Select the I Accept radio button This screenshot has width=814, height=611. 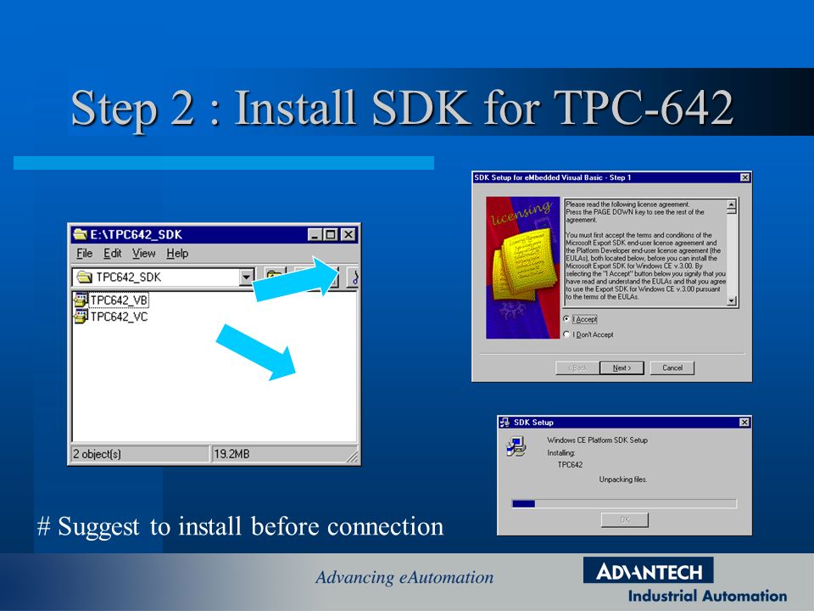566,319
